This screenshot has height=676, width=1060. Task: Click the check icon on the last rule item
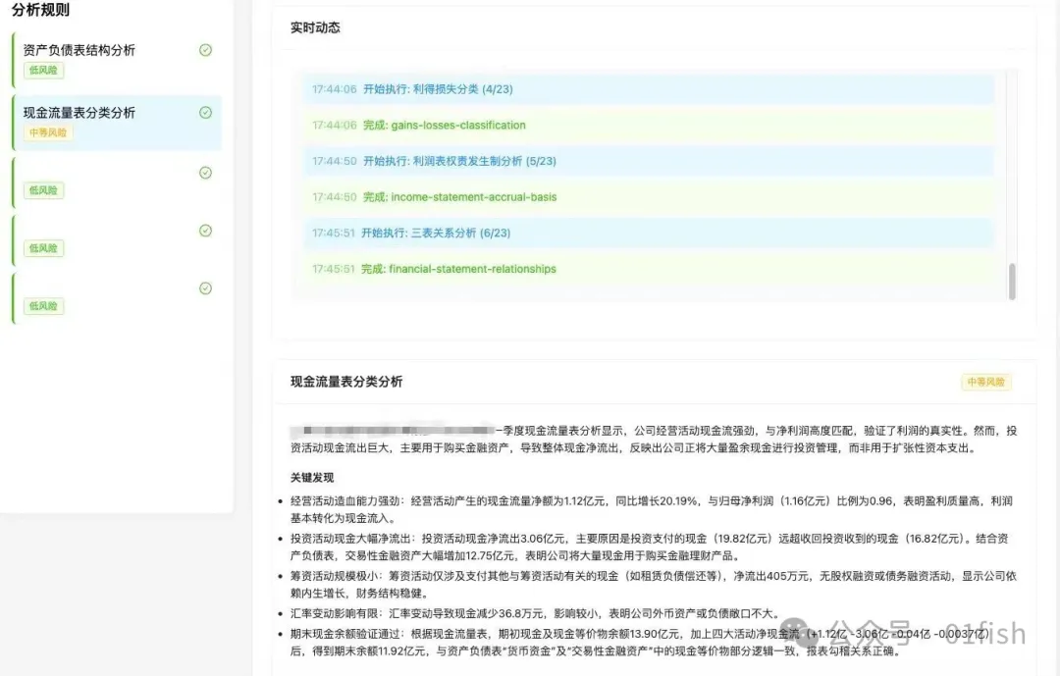pos(205,288)
